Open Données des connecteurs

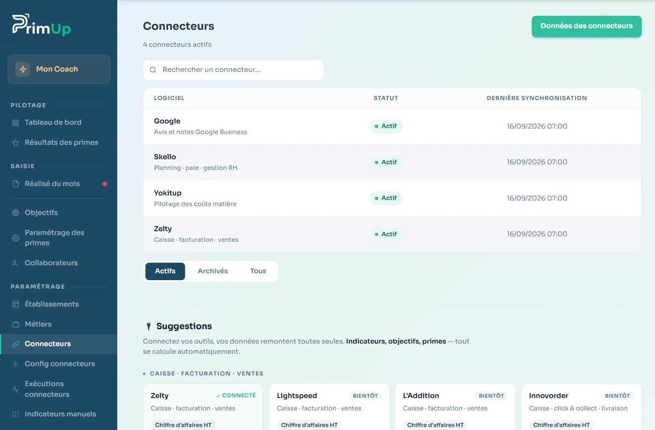point(586,26)
